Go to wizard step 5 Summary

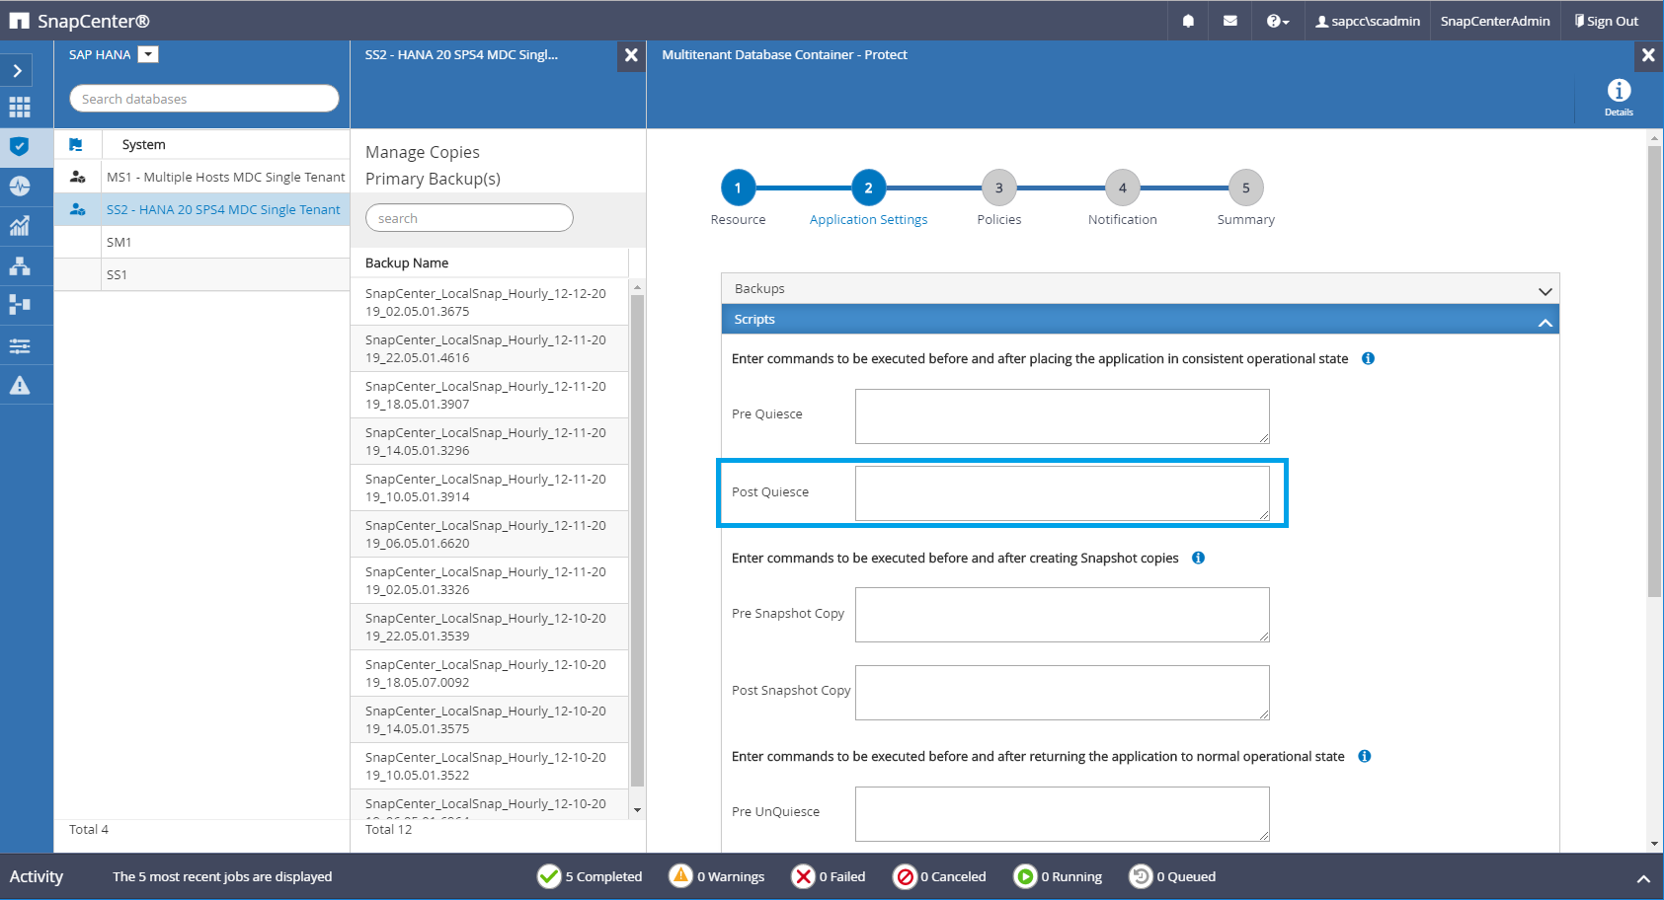[x=1245, y=187]
